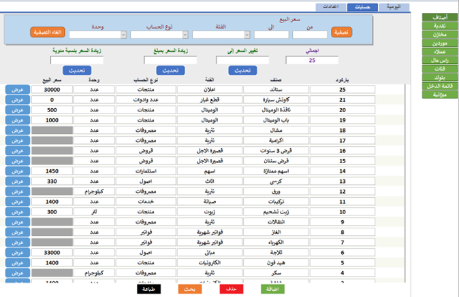
Task: Select item cell كاوتش سيارة
Action: [x=276, y=100]
